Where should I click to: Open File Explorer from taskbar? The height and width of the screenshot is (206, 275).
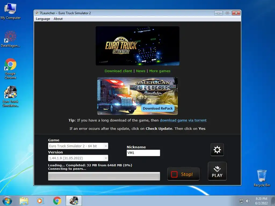point(24,201)
